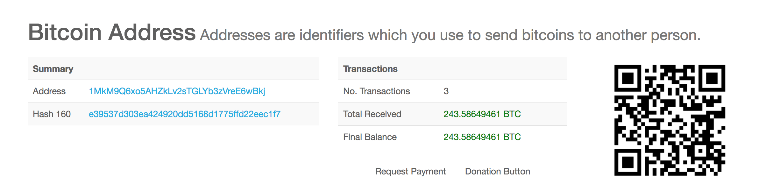Click the Total Received 243.58649461 BTC amount
The width and height of the screenshot is (759, 191).
point(482,114)
